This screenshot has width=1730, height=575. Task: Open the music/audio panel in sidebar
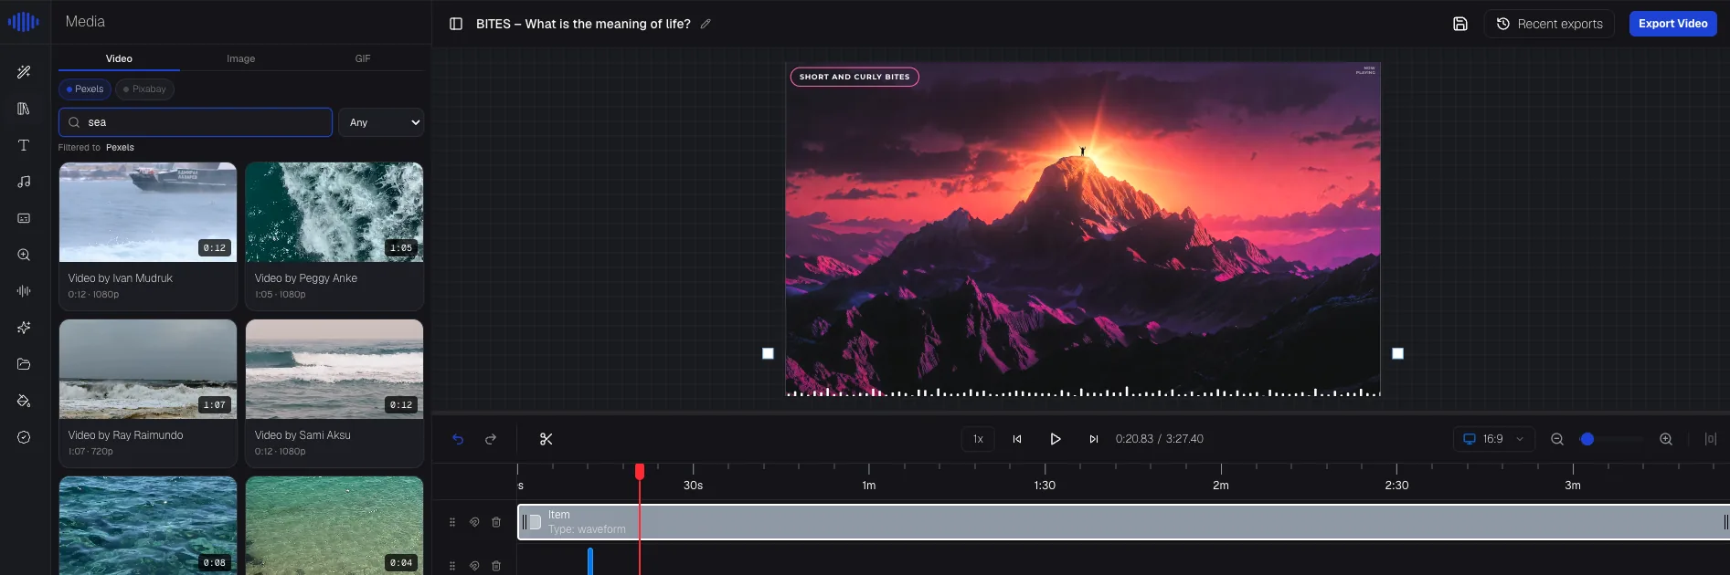(x=24, y=182)
